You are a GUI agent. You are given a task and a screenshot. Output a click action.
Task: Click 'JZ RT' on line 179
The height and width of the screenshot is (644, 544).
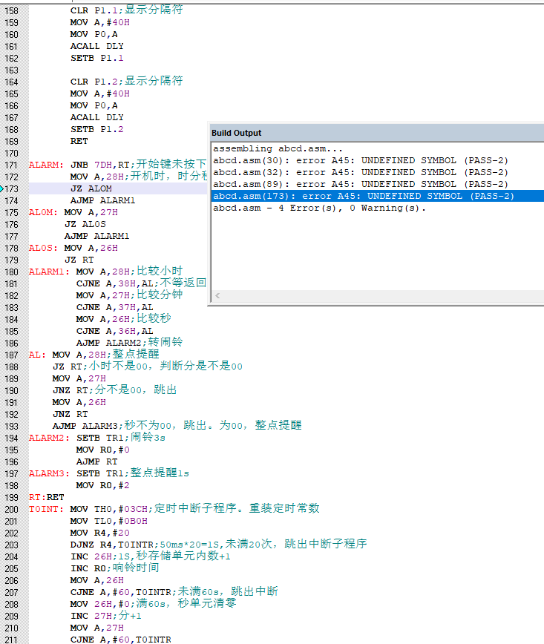tap(79, 260)
